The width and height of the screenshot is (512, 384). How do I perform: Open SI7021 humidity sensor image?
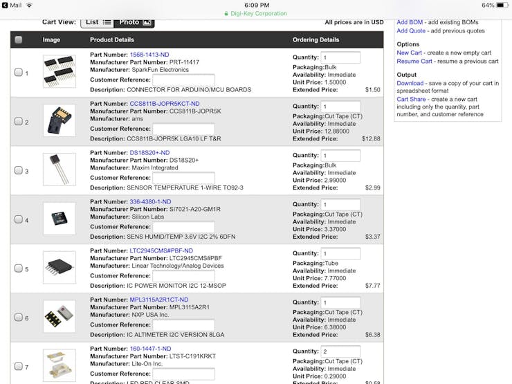pos(60,219)
